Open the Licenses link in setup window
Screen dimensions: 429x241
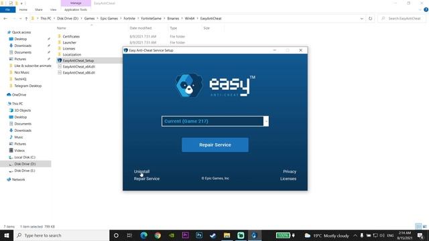[288, 179]
